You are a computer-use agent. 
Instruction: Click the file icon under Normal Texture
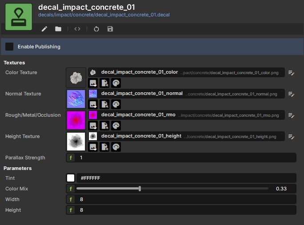(x=104, y=104)
